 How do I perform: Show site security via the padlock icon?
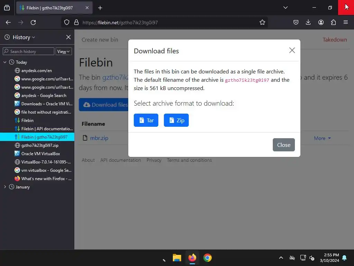tap(76, 23)
